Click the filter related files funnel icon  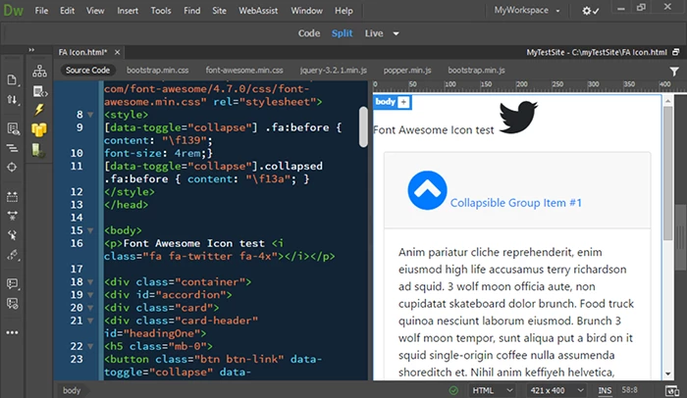pos(674,71)
